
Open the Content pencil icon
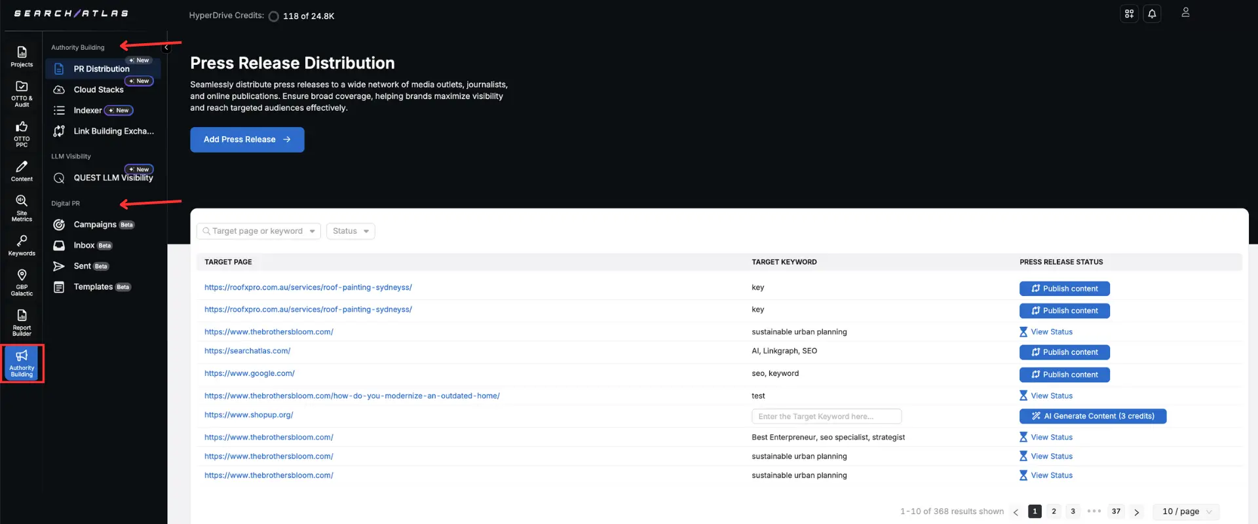point(22,170)
